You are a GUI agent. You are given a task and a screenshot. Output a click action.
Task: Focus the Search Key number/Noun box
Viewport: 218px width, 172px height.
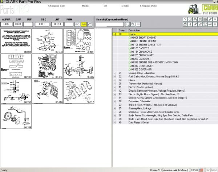(x=110, y=24)
